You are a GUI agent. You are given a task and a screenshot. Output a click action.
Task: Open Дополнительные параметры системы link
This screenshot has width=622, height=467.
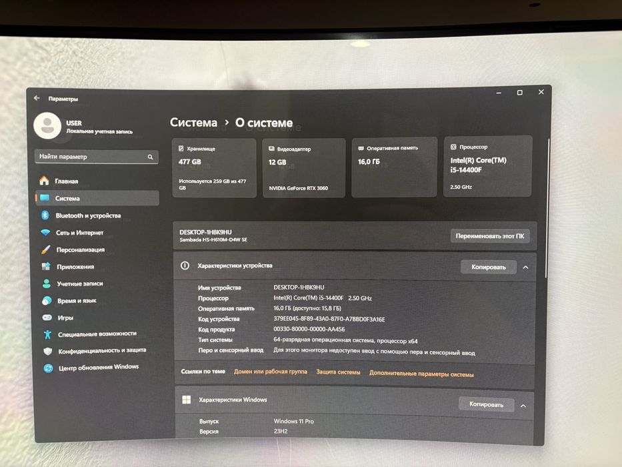click(421, 374)
